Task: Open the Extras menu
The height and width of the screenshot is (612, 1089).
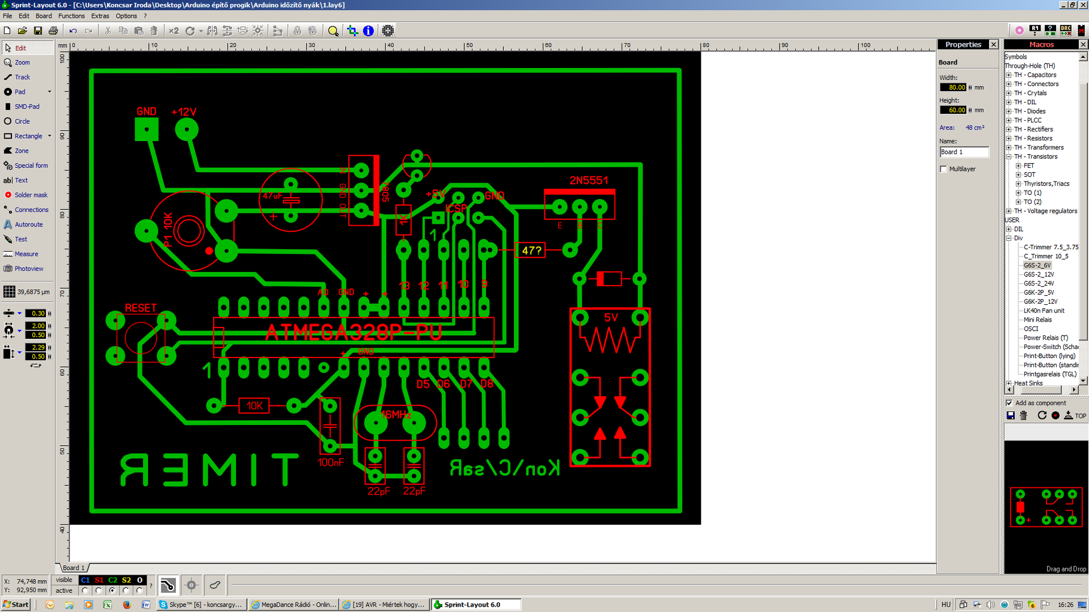Action: tap(100, 16)
